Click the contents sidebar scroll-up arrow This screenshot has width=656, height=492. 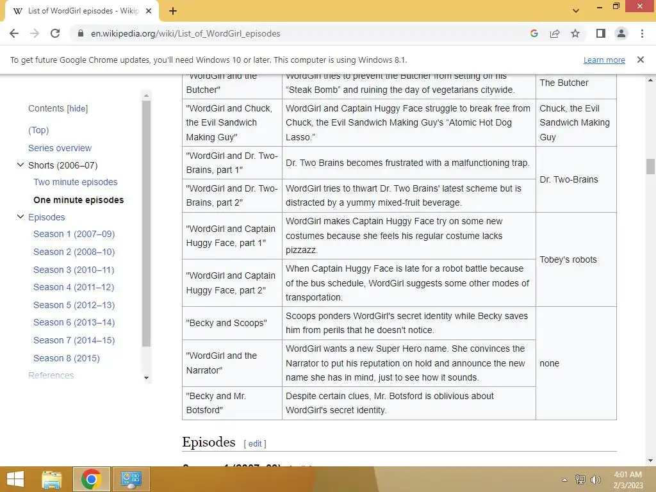(x=146, y=96)
